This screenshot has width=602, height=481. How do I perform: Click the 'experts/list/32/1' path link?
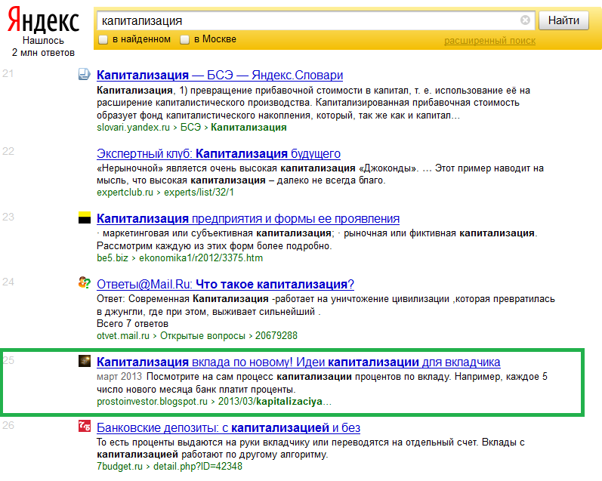[199, 193]
